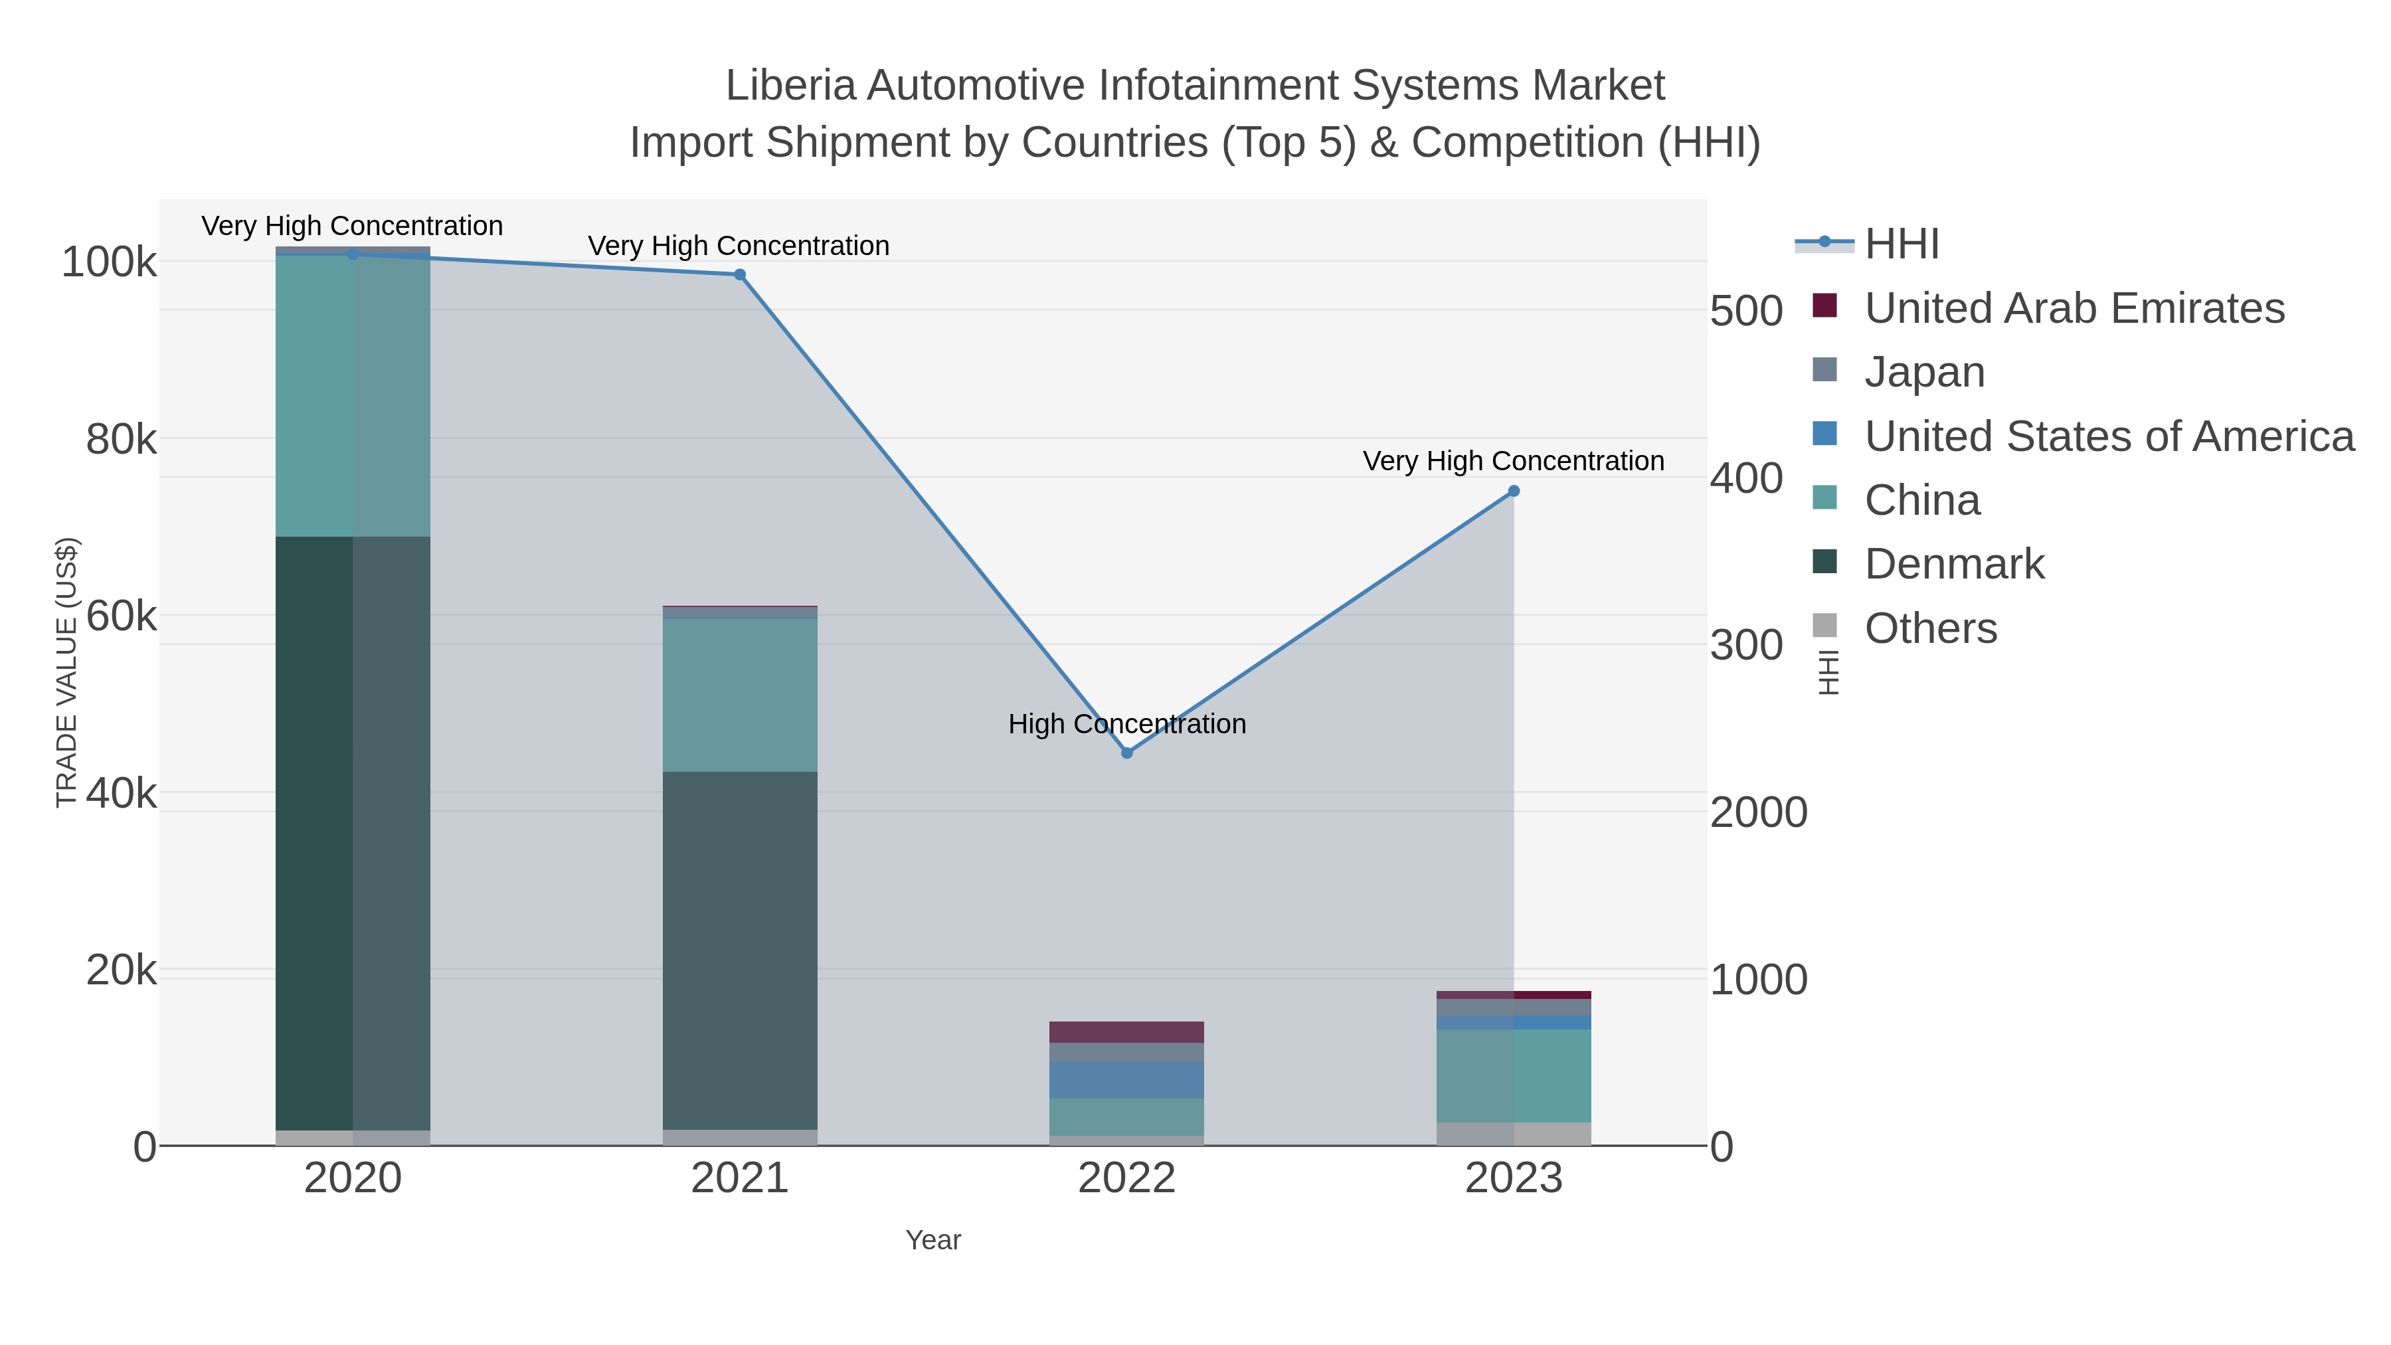2391x1345 pixels.
Task: Click the Denmark segment of 2020 bar
Action: [x=353, y=834]
